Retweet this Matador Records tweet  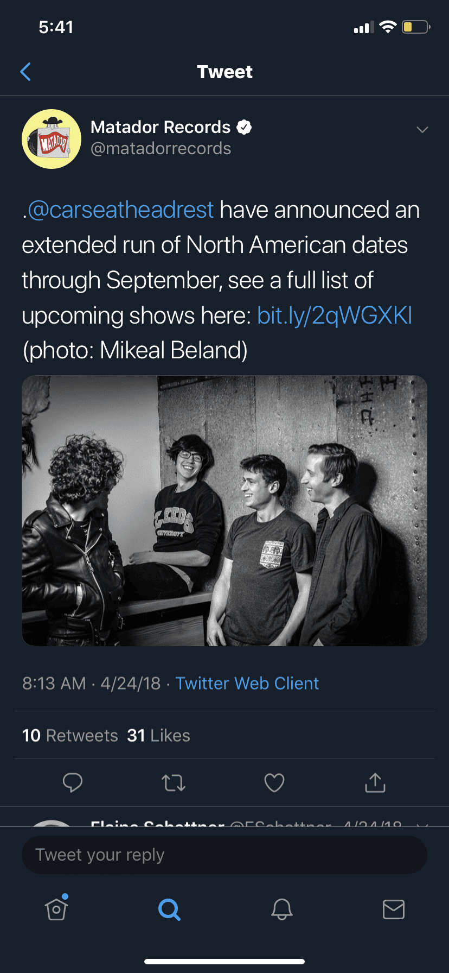tap(173, 782)
